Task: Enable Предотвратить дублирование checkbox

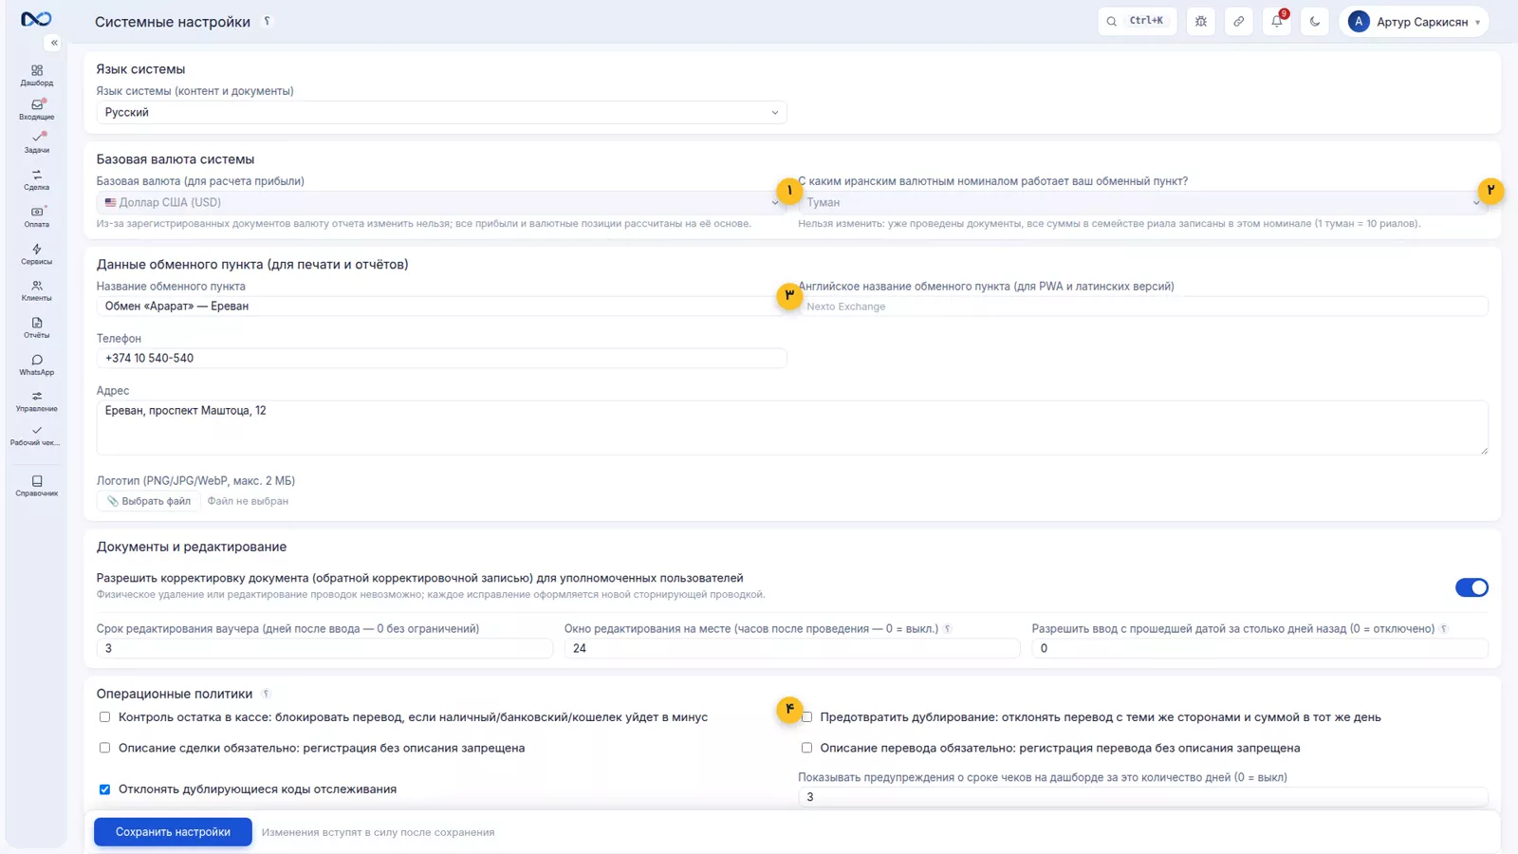Action: click(806, 717)
